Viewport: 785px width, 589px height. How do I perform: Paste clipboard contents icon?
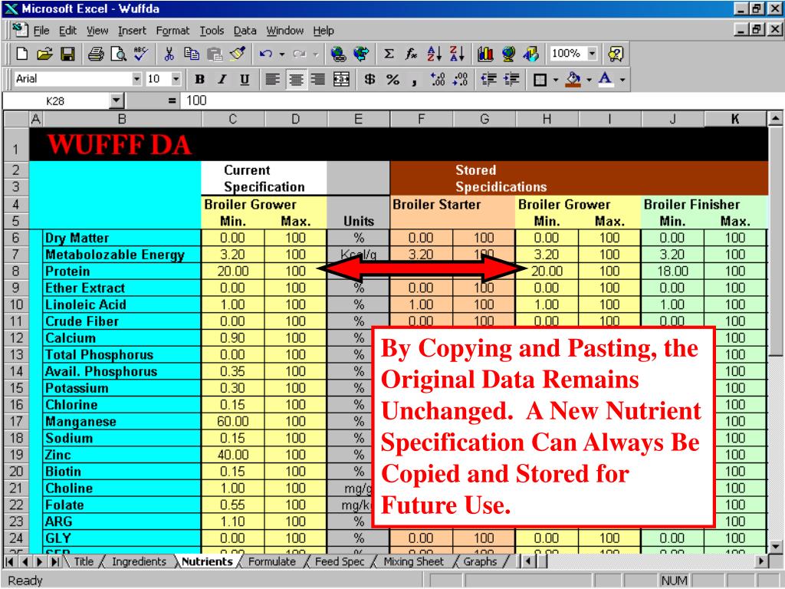[x=215, y=54]
